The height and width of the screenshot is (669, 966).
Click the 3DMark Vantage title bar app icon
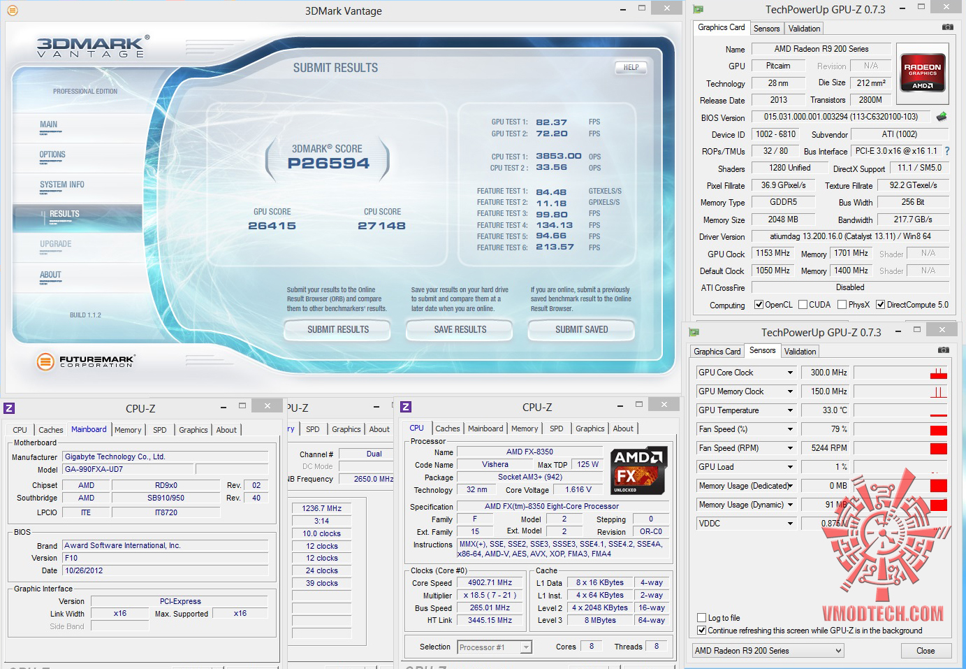[x=12, y=10]
